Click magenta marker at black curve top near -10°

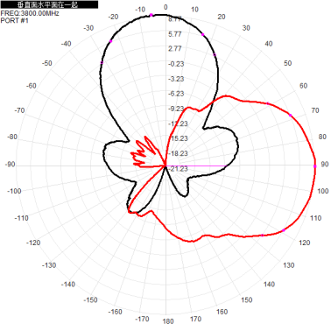(x=151, y=15)
